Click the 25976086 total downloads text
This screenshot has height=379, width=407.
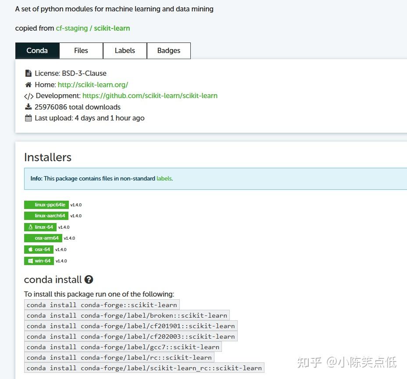click(78, 107)
